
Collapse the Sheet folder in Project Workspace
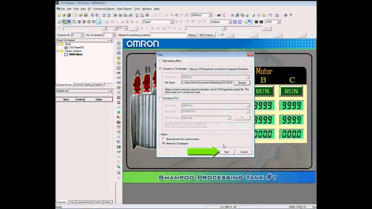[x=58, y=44]
